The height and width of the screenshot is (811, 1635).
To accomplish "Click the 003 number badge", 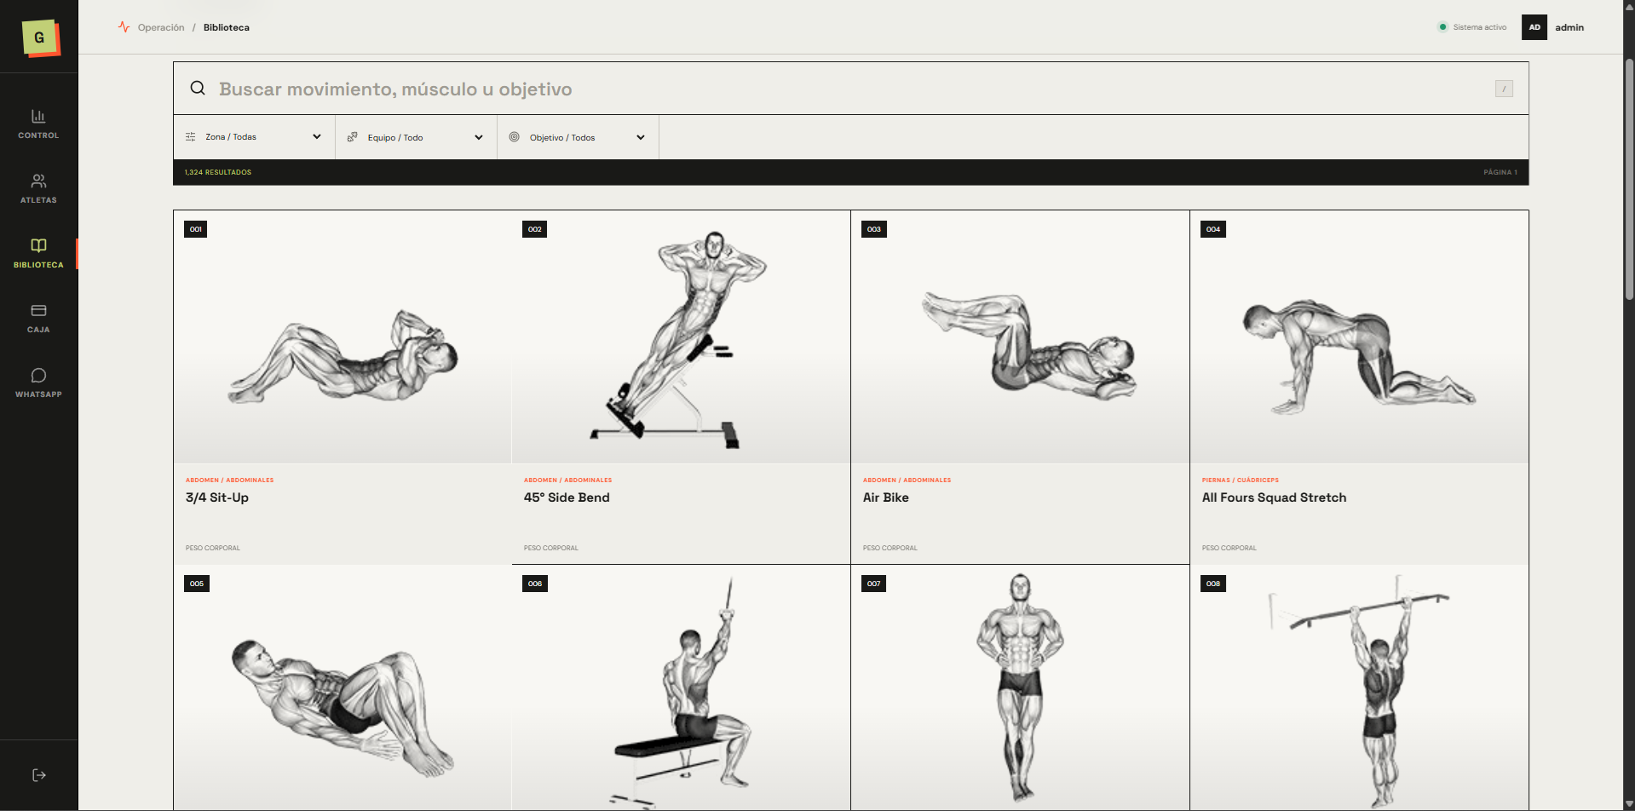I will [874, 229].
